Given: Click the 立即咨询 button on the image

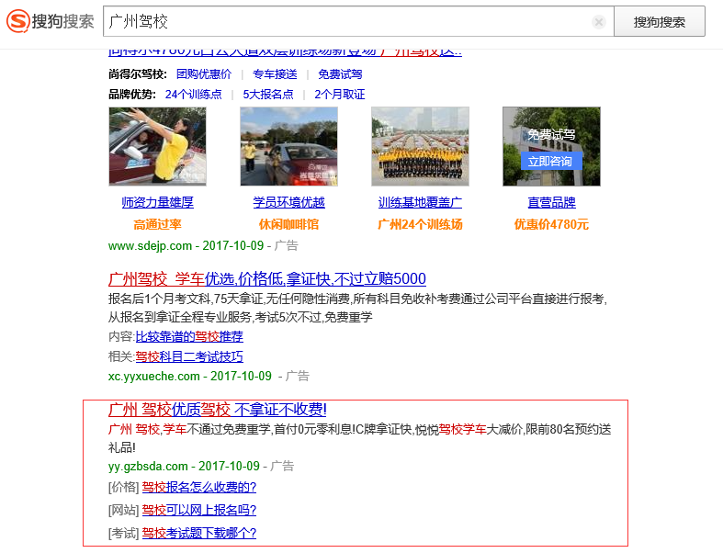Looking at the screenshot, I should (x=550, y=161).
